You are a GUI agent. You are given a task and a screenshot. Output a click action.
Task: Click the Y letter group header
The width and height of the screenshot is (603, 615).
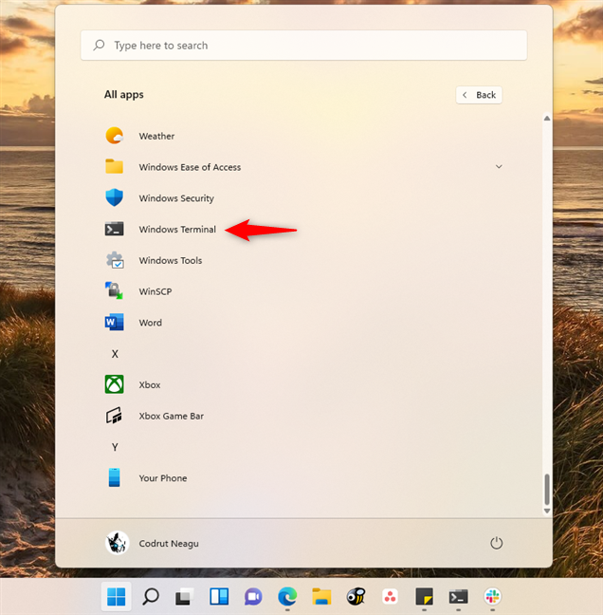pos(115,447)
